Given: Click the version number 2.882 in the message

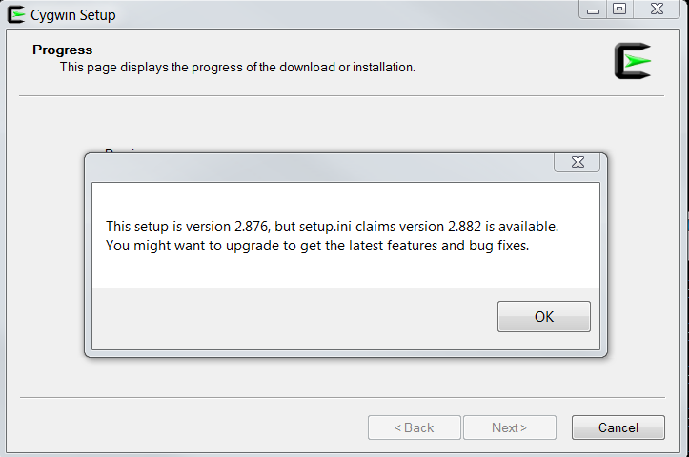Looking at the screenshot, I should pyautogui.click(x=464, y=227).
